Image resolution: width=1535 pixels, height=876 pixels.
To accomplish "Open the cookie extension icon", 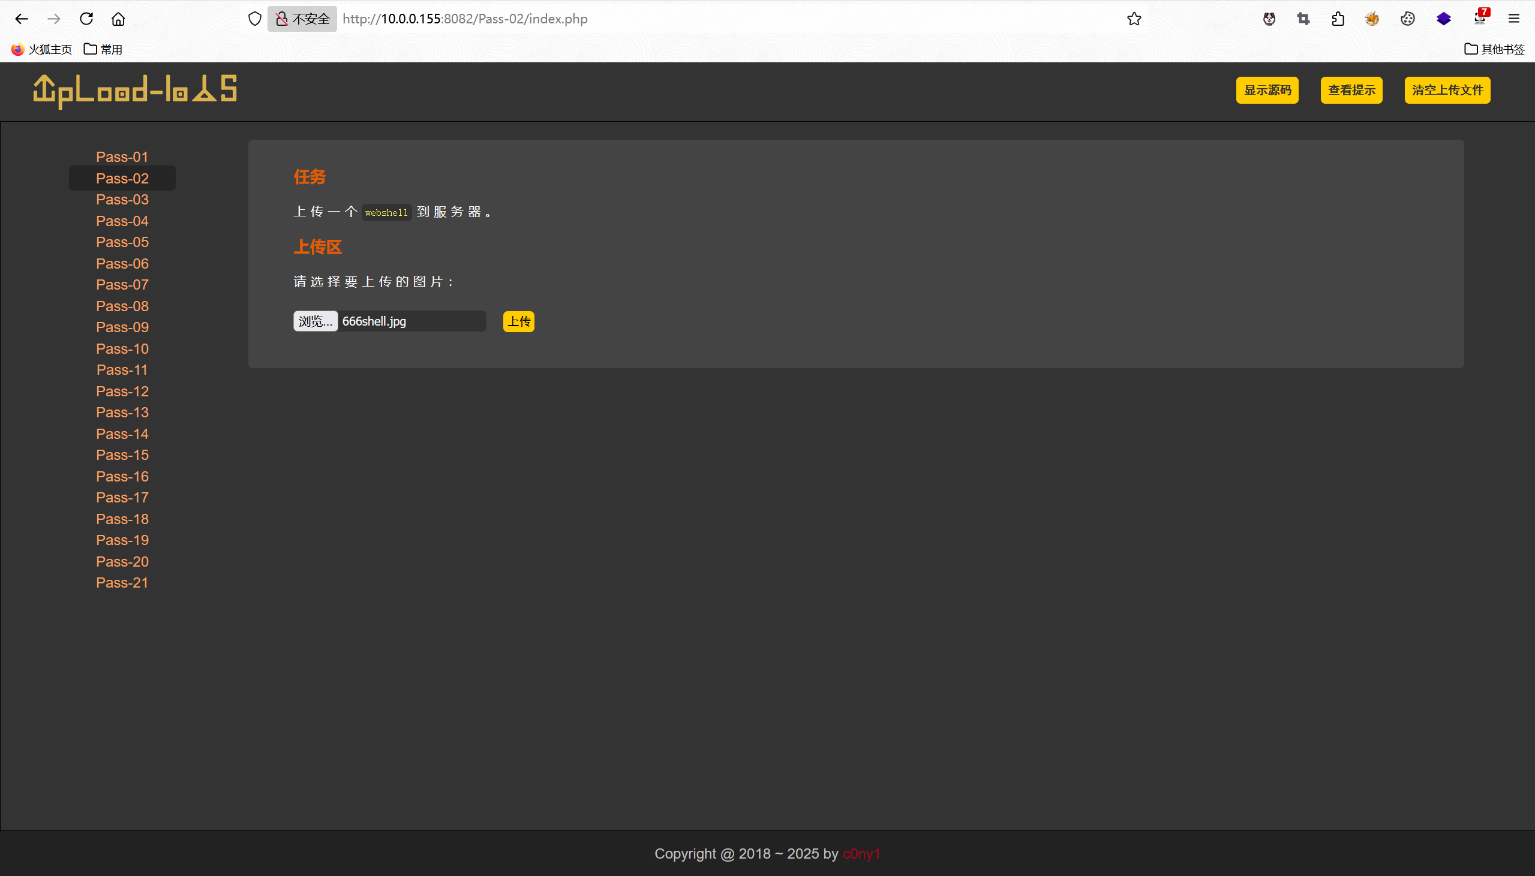I will (x=1407, y=19).
